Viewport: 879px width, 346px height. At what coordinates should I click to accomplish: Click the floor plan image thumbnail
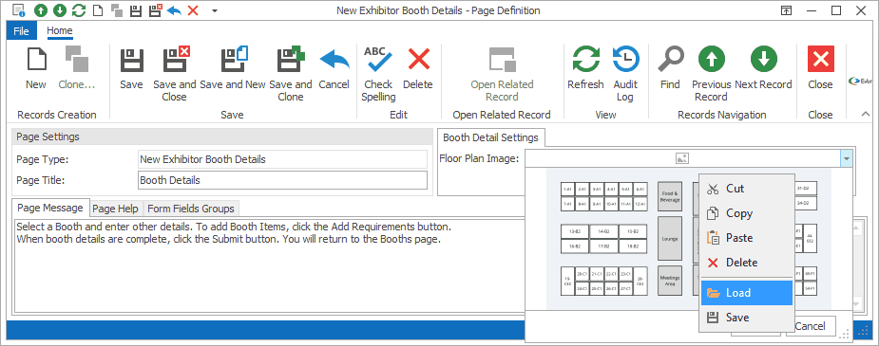622,239
